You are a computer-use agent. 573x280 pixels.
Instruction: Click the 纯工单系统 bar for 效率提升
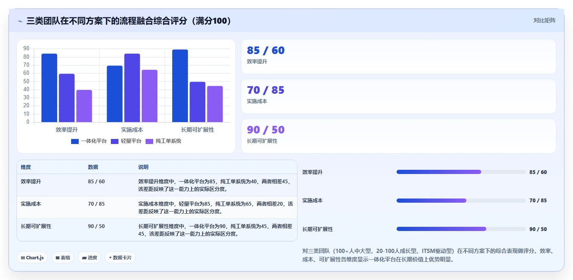pyautogui.click(x=84, y=106)
